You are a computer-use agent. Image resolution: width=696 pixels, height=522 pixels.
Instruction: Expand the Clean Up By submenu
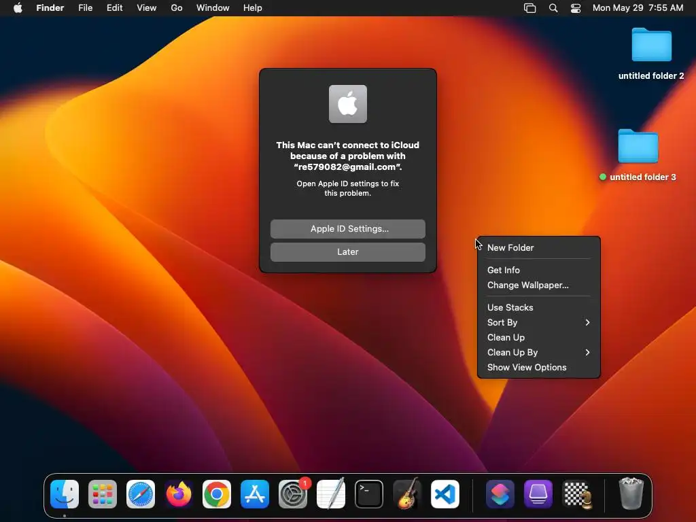tap(538, 353)
